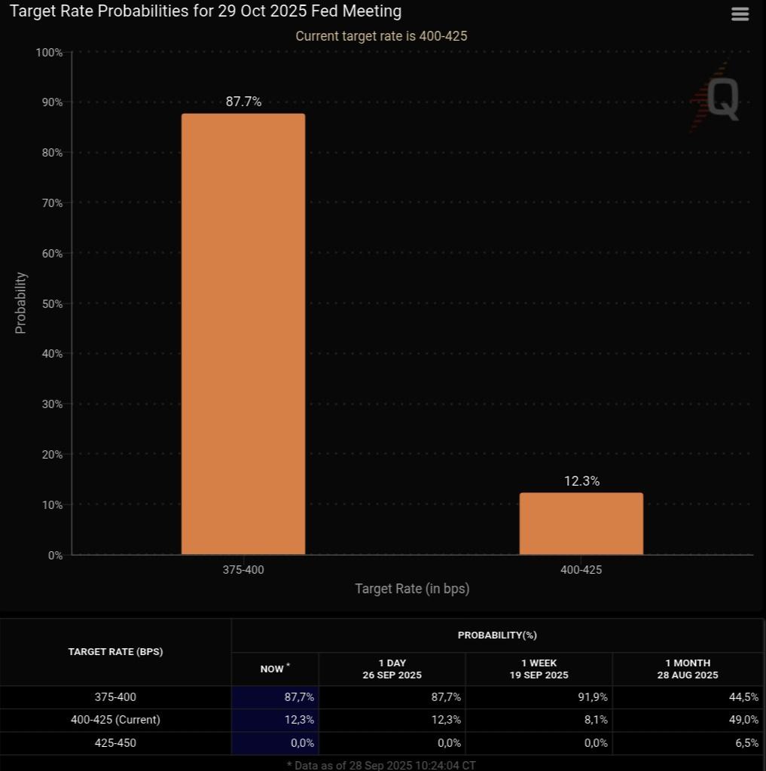
Task: Select the '1 WEEK 19 SEP 2025' column header
Action: pyautogui.click(x=539, y=669)
